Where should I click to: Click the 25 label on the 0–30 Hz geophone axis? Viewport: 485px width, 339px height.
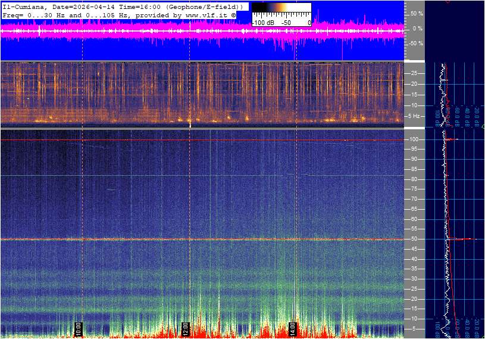pos(414,73)
